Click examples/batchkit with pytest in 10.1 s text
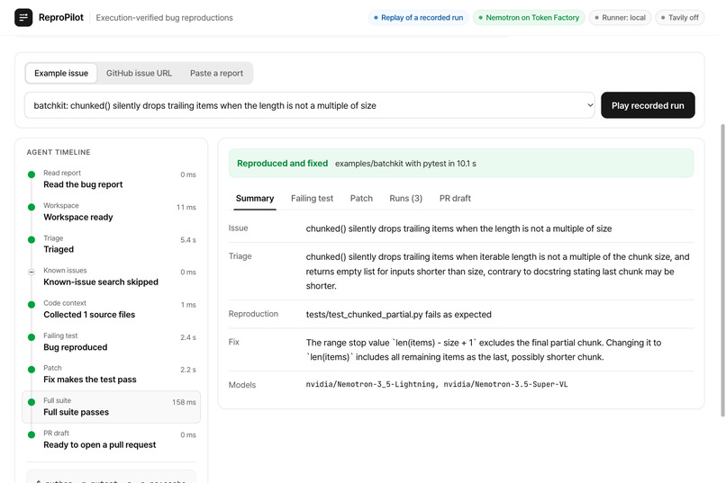 (405, 164)
